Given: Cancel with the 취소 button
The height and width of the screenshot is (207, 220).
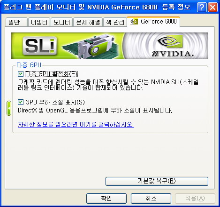Looking at the screenshot, I should (151, 199).
